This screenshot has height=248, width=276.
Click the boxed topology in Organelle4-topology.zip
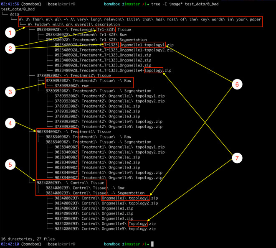coord(154,70)
